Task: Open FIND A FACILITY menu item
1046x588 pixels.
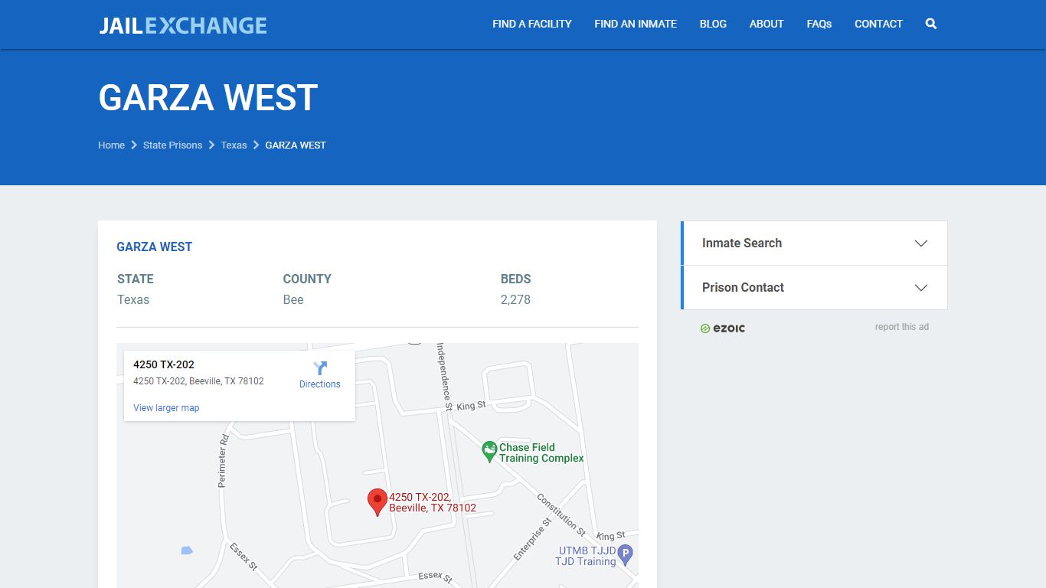Action: tap(532, 24)
